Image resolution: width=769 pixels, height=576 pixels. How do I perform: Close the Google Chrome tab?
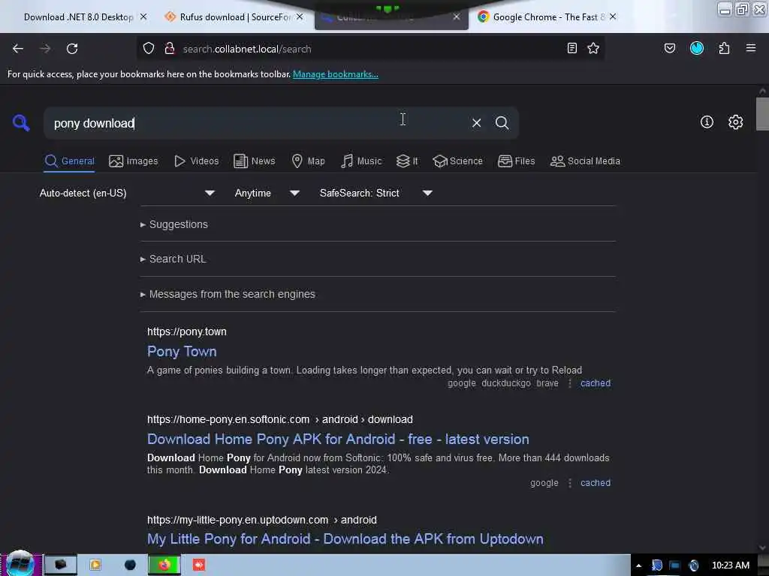[x=613, y=16]
